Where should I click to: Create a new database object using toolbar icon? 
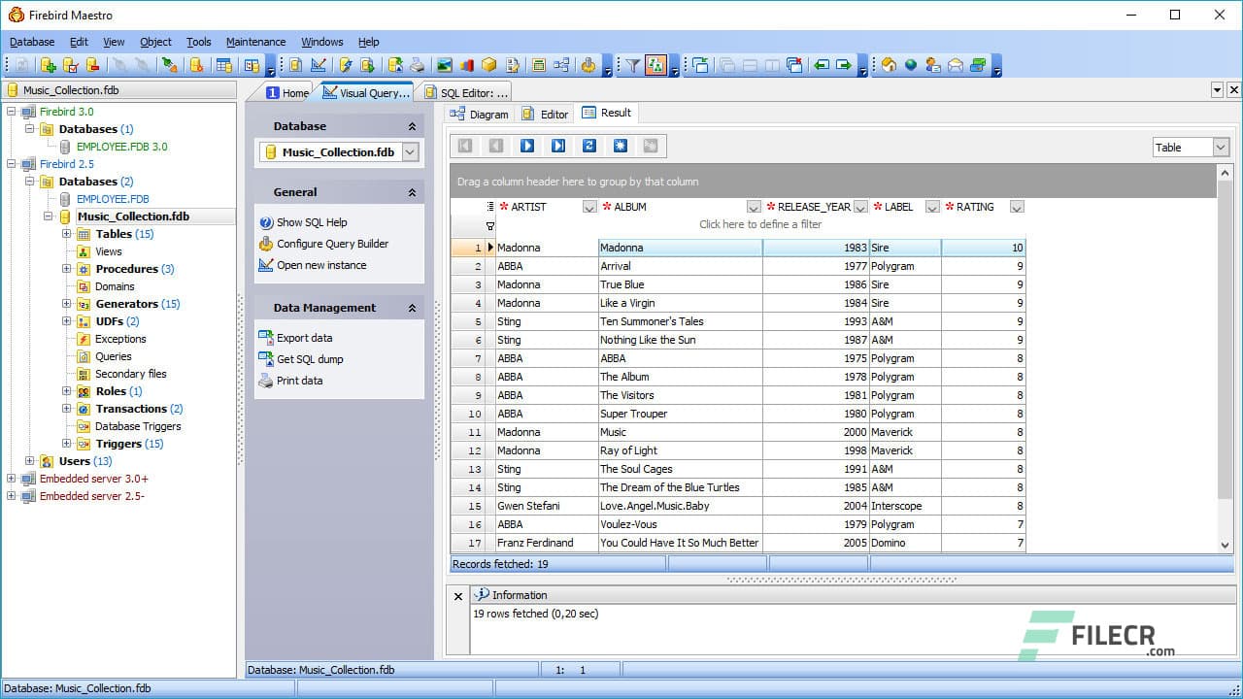(49, 65)
